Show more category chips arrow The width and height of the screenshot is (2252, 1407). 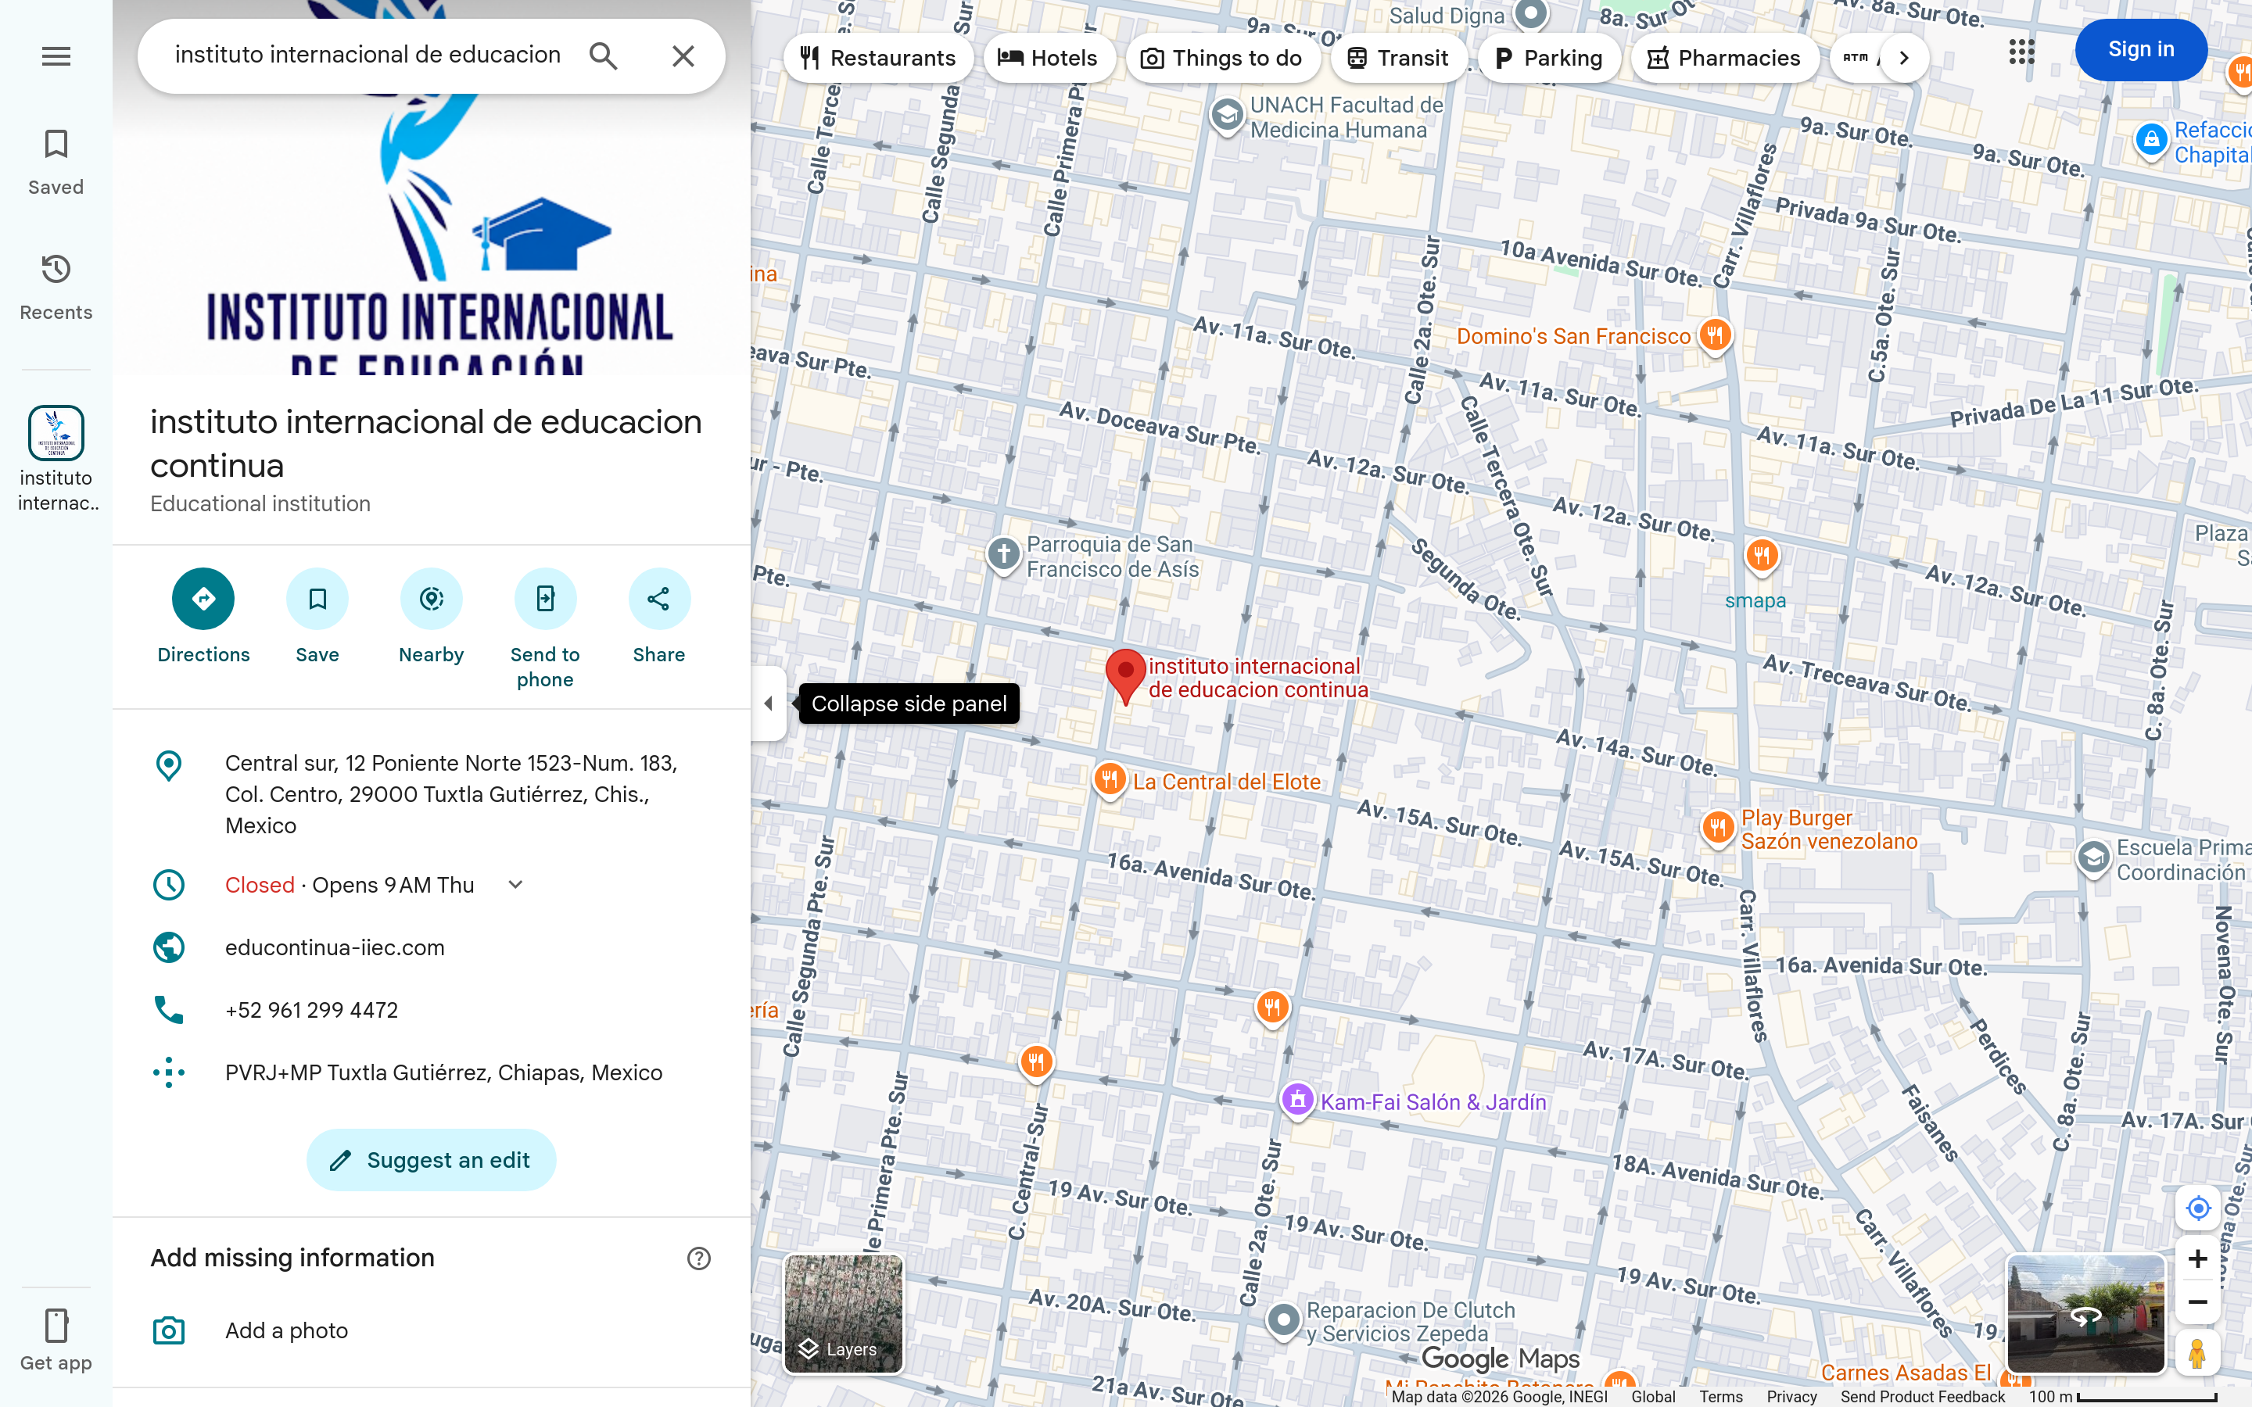point(1903,58)
